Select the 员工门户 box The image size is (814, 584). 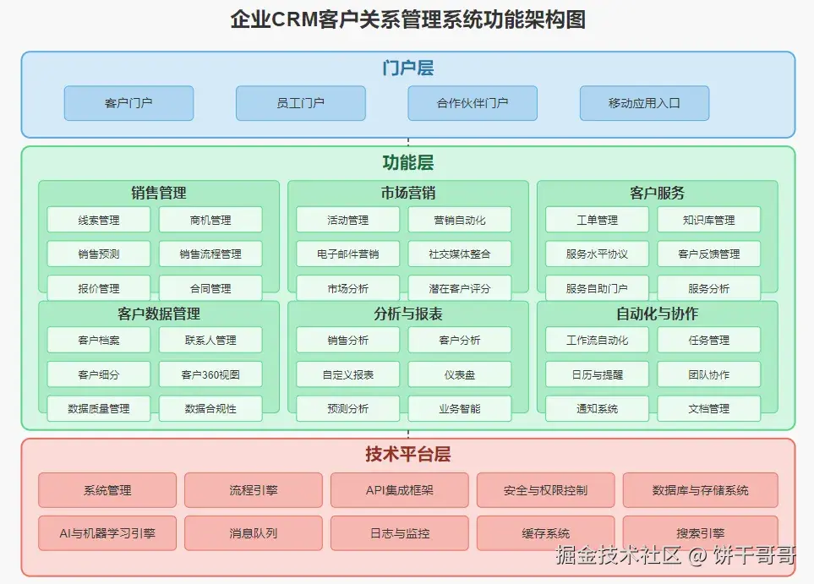click(x=301, y=103)
